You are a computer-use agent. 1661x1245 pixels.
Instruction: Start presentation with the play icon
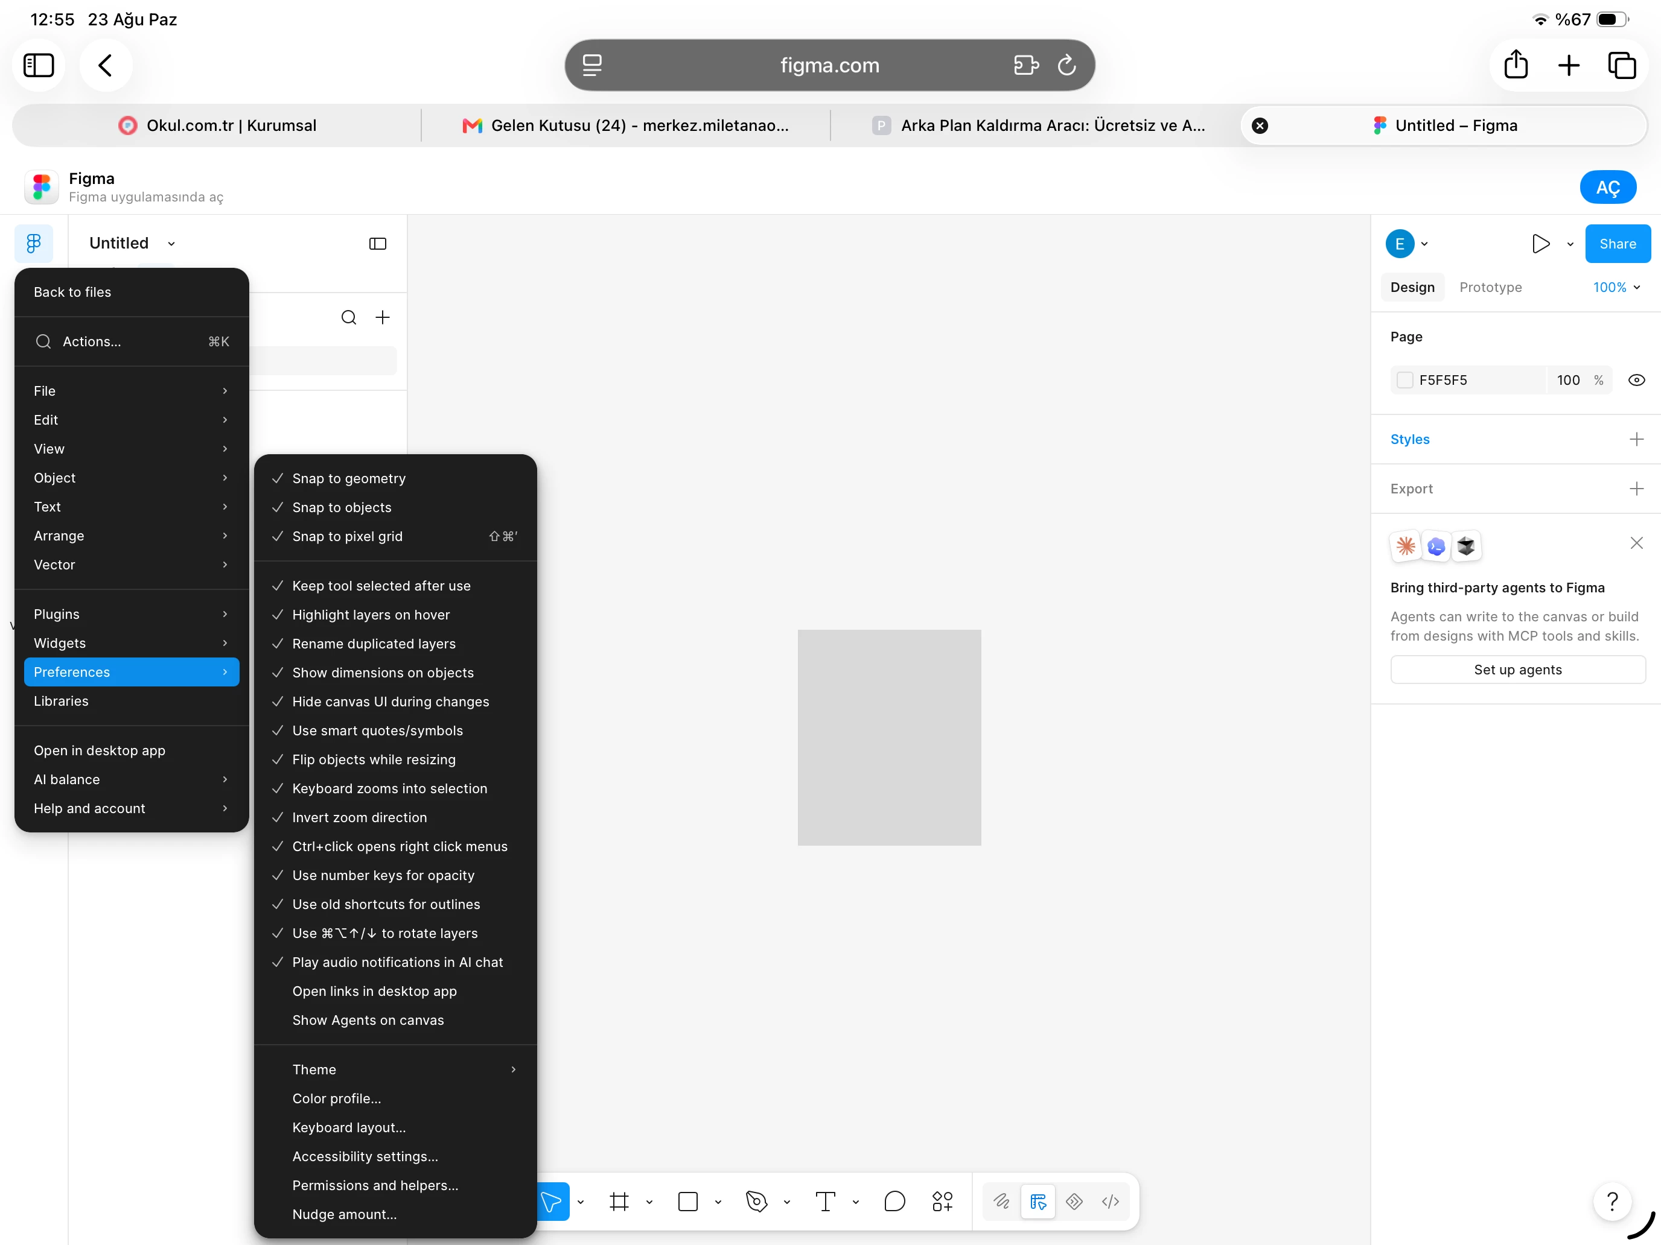(x=1541, y=244)
